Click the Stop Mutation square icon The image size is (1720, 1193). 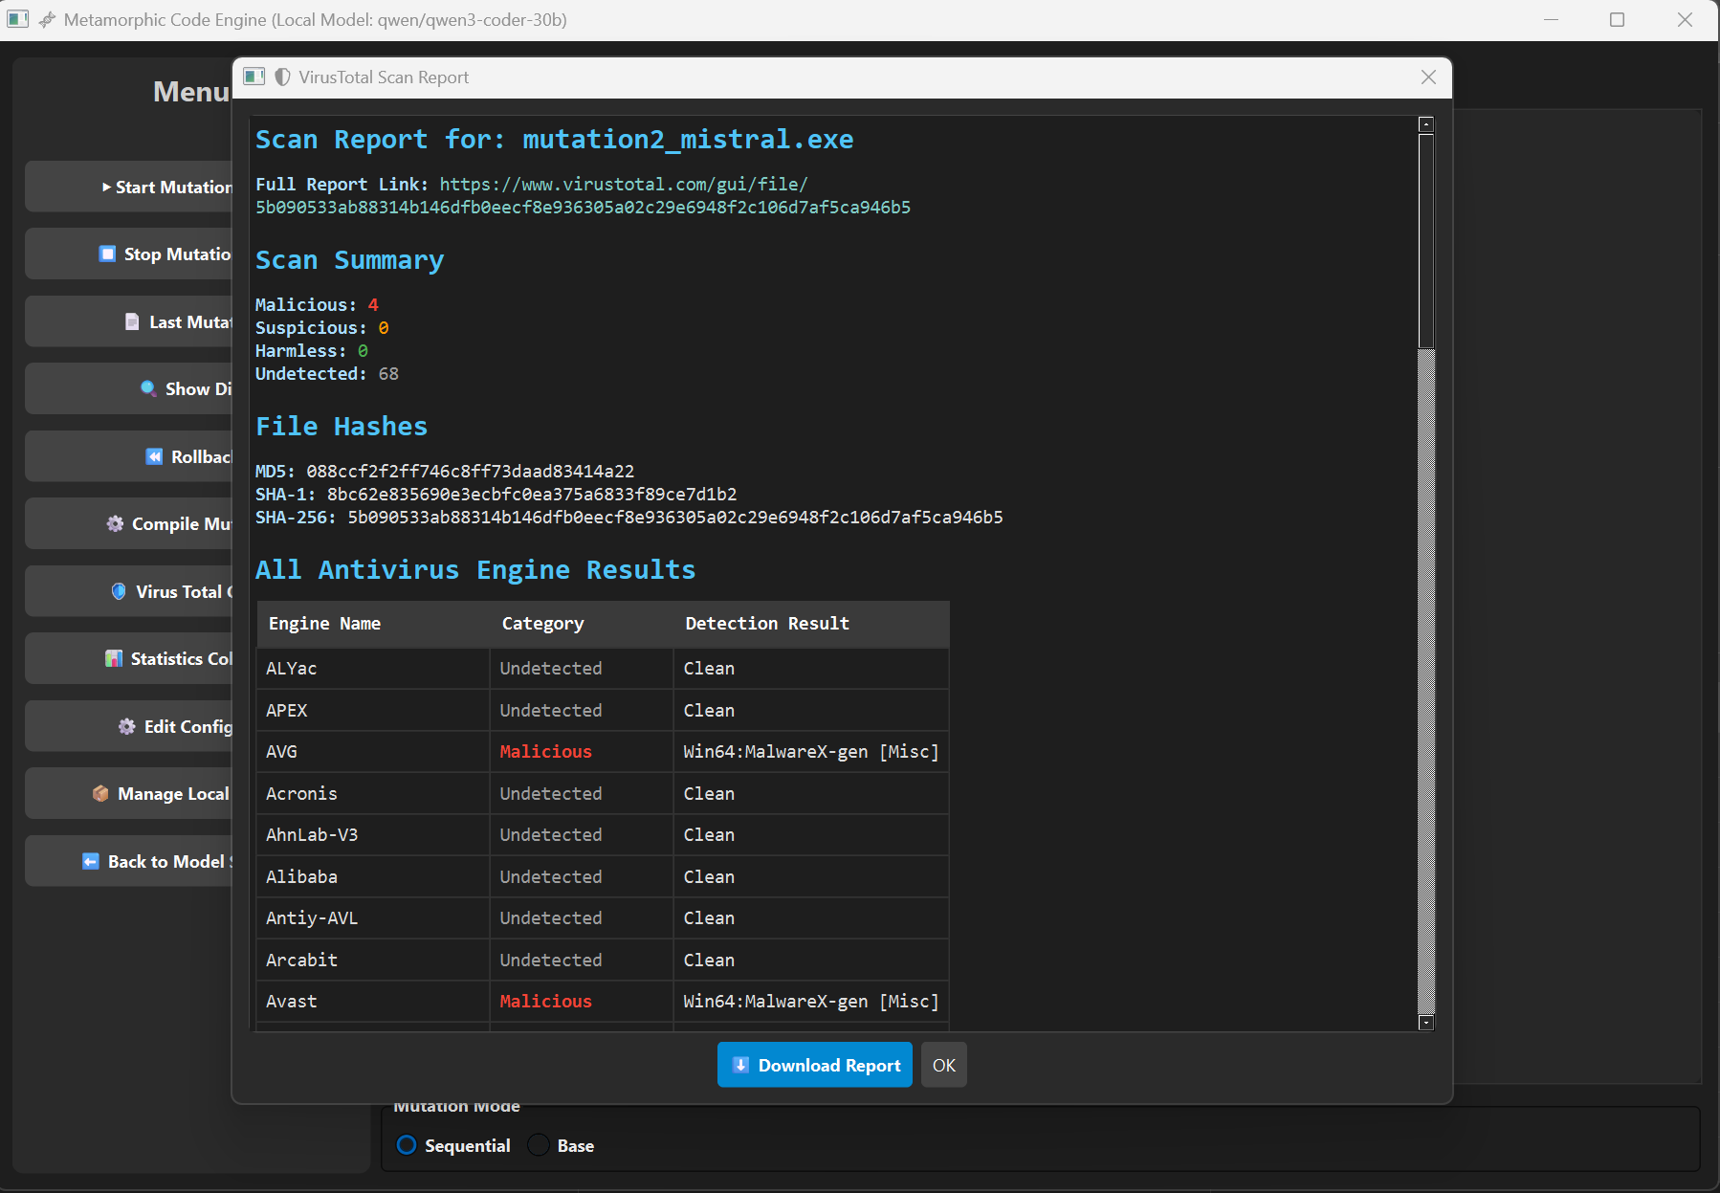point(108,254)
